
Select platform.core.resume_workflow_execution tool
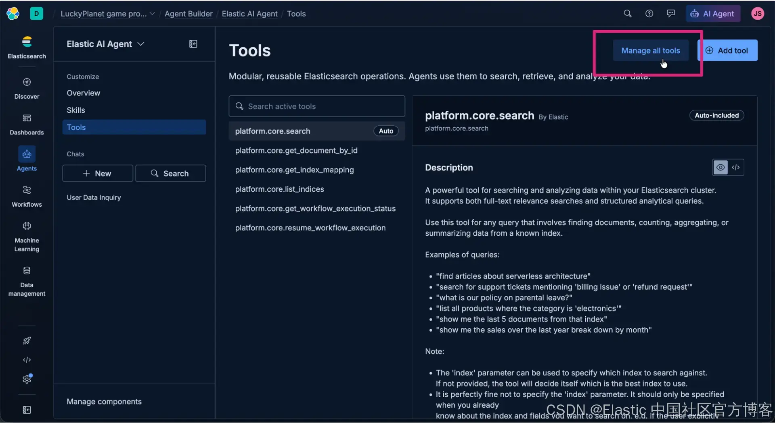[x=317, y=228]
